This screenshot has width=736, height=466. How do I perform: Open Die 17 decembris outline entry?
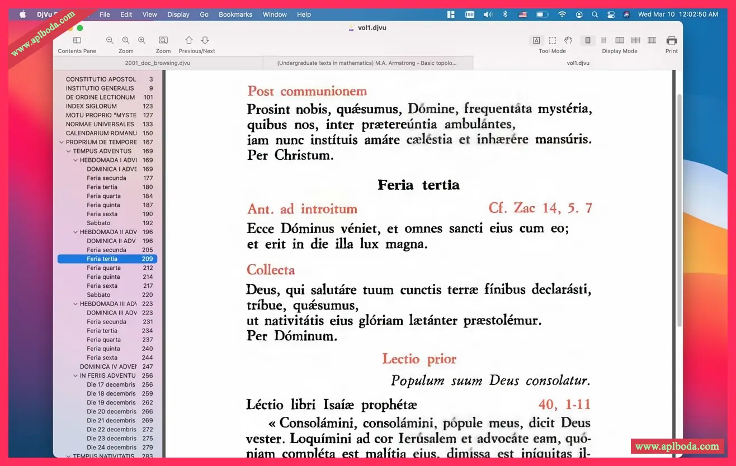[111, 384]
